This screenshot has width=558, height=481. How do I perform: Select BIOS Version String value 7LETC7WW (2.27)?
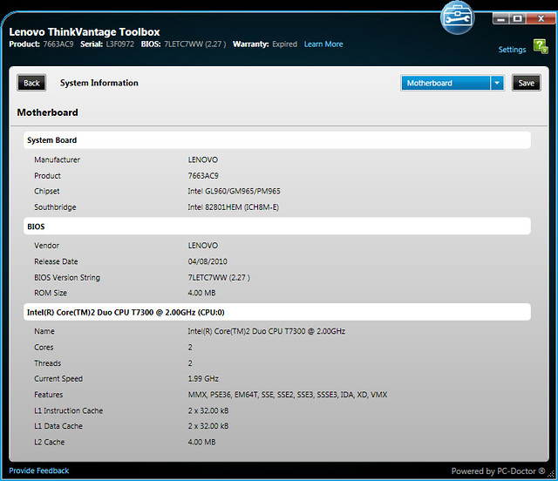[x=219, y=277]
